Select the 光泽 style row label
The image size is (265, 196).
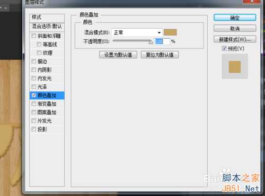(42, 87)
